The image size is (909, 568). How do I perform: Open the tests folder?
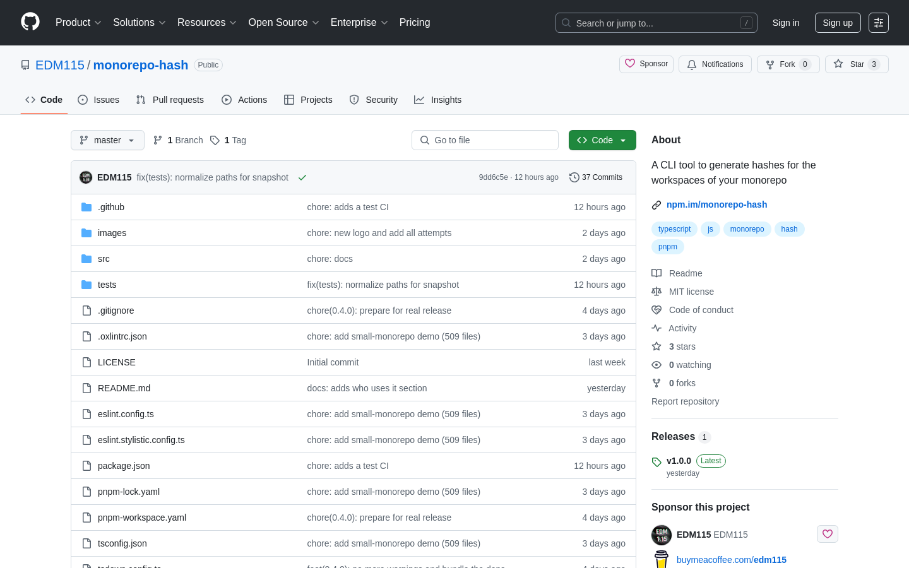pos(107,285)
